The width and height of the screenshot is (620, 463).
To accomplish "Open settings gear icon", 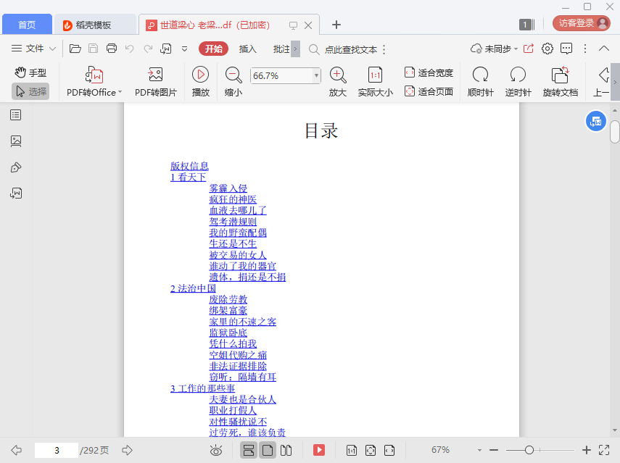I will click(547, 49).
